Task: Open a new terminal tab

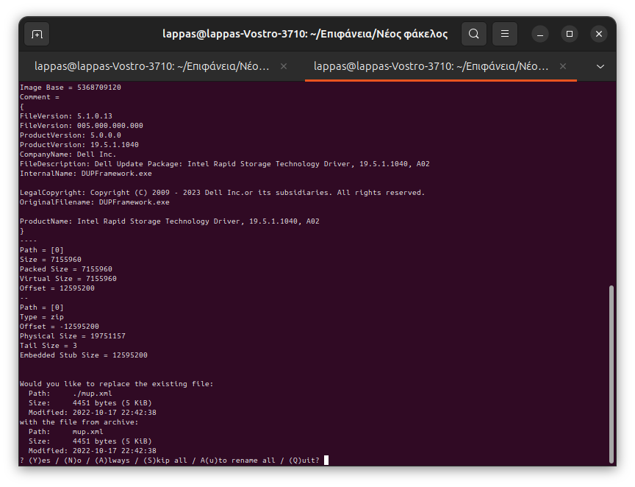Action: click(x=37, y=34)
